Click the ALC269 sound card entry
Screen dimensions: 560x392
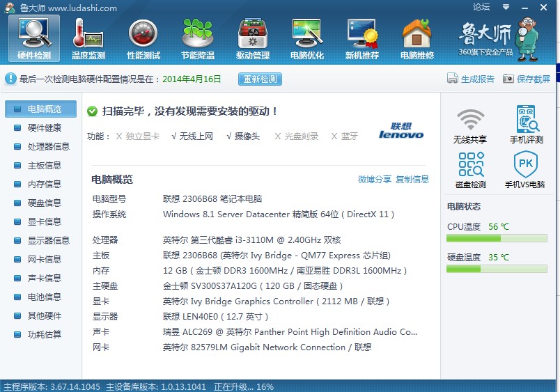pyautogui.click(x=290, y=332)
